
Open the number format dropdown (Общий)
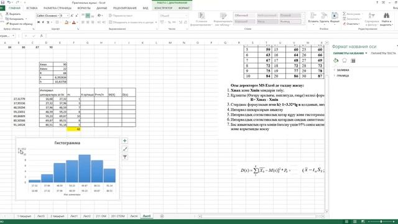point(187,16)
